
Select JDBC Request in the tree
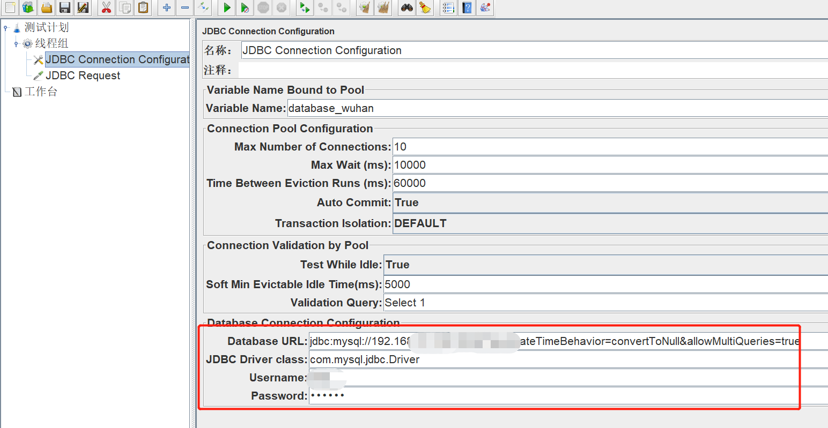click(83, 76)
